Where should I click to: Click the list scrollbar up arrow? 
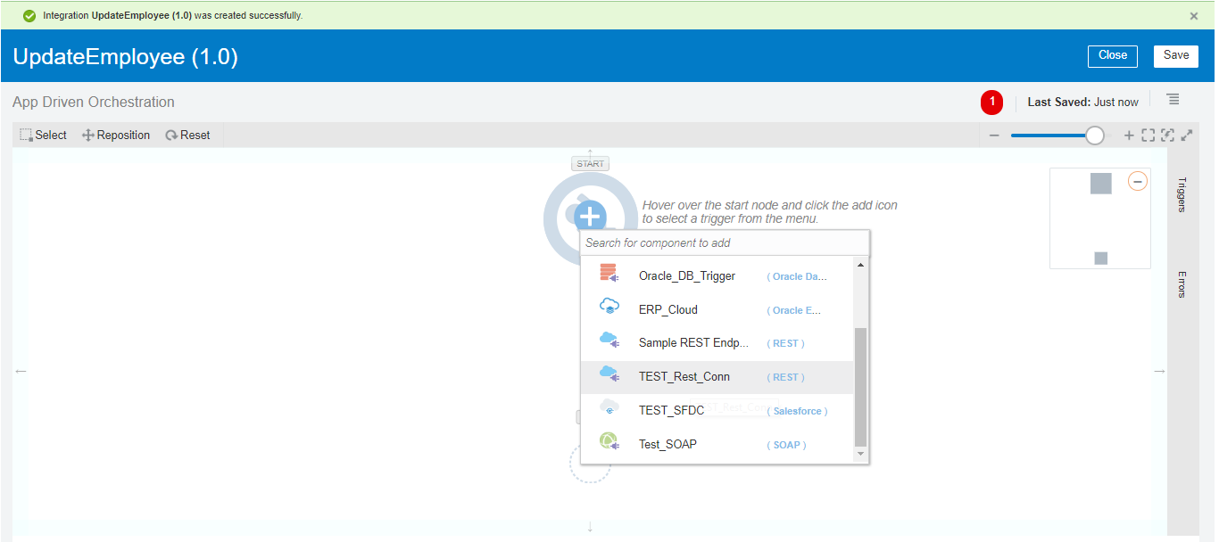pyautogui.click(x=860, y=265)
